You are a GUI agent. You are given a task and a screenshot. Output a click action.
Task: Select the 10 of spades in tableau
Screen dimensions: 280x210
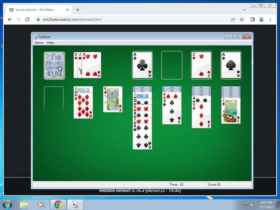[x=142, y=102]
